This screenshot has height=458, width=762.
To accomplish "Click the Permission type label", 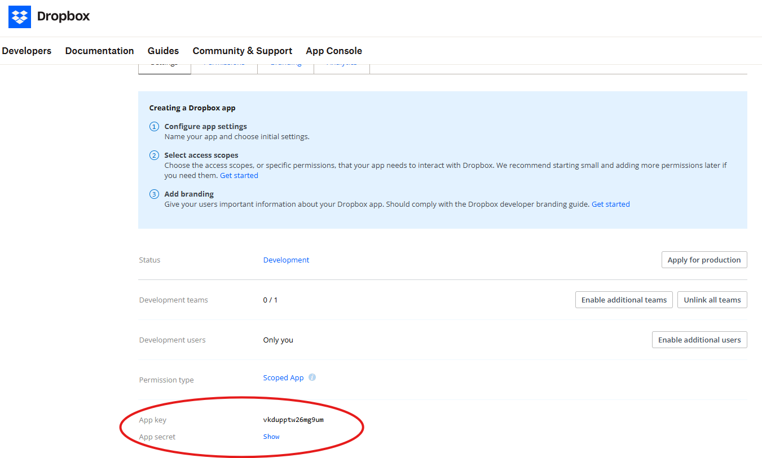I will point(166,380).
